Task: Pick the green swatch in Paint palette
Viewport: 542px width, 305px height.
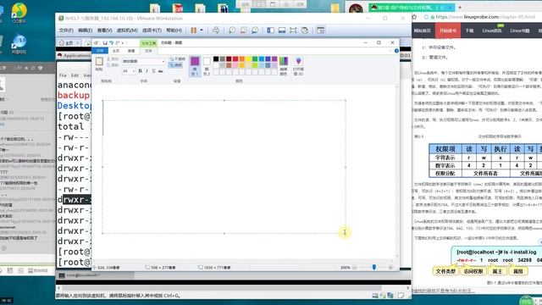Action: click(x=255, y=59)
